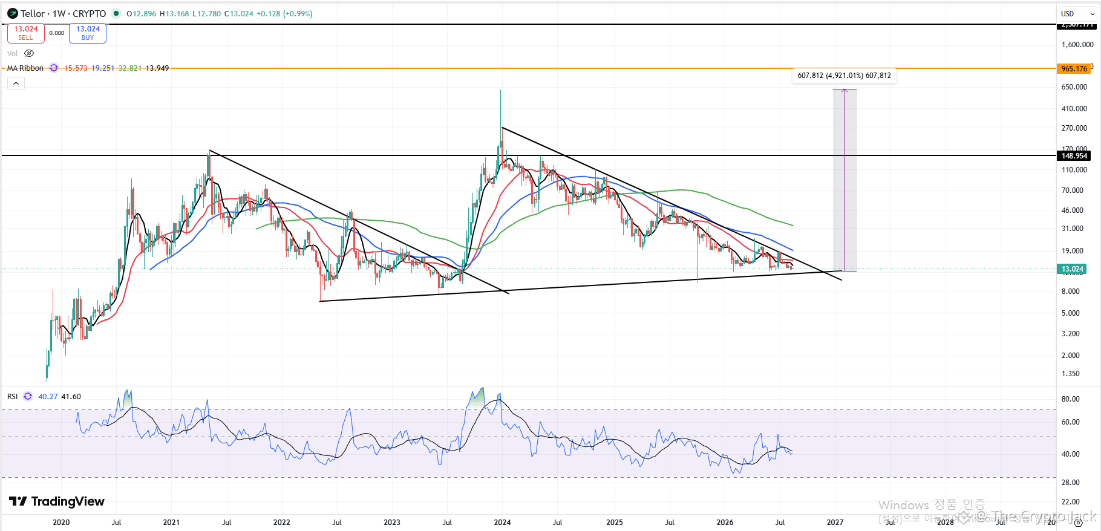Open the USD currency dropdown
This screenshot has width=1101, height=531.
click(x=1078, y=13)
